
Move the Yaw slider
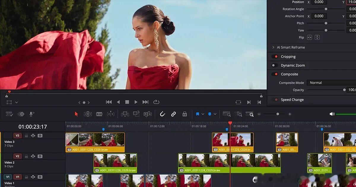(x=326, y=30)
